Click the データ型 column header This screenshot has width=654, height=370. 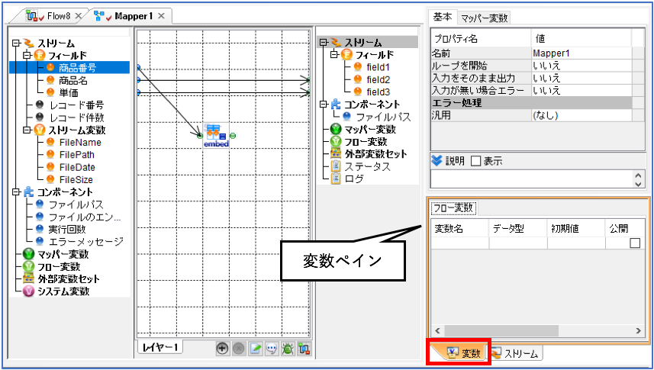click(x=517, y=229)
